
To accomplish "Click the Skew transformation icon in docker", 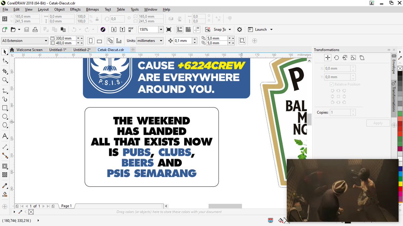I will click(362, 58).
